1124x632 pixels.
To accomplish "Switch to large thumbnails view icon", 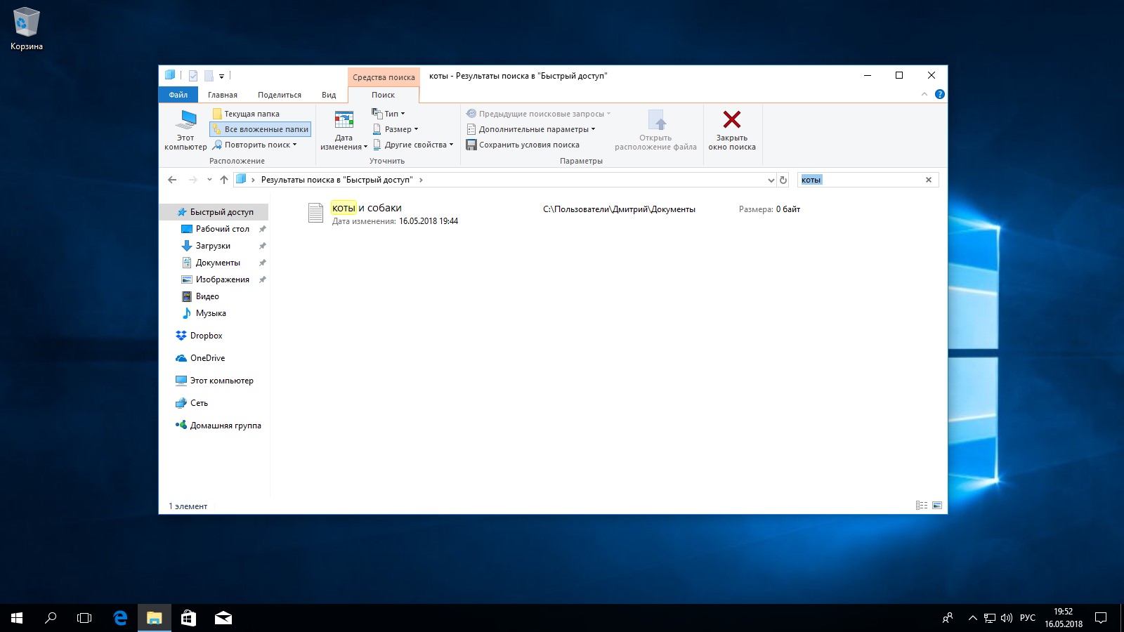I will click(x=937, y=506).
